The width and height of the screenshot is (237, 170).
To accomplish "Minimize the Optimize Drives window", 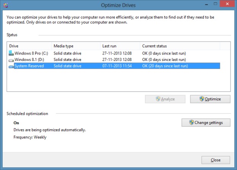I will click(x=207, y=4).
